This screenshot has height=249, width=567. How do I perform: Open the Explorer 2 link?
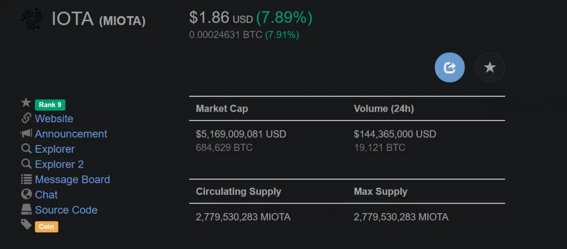click(59, 164)
